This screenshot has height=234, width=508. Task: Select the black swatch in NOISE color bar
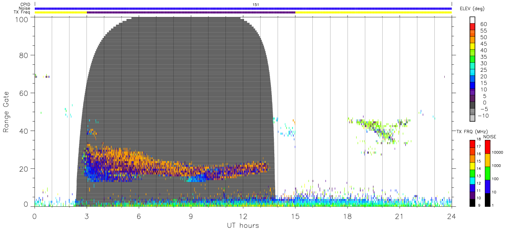pos(488,199)
